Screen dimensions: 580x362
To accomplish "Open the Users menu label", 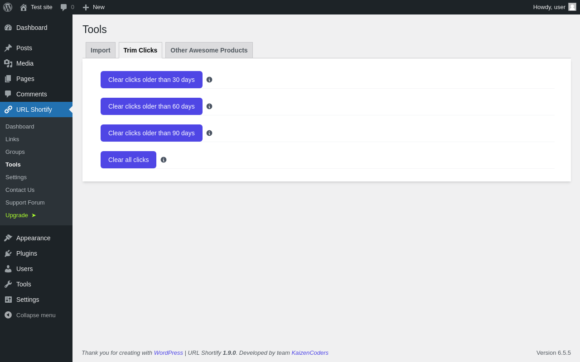I will tap(24, 269).
